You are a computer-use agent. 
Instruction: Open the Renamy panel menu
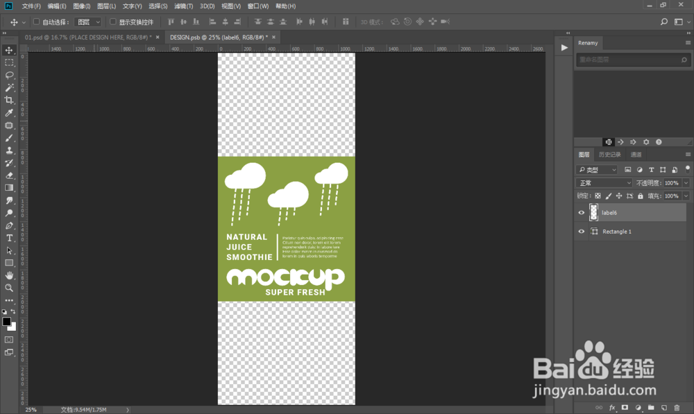click(x=688, y=43)
